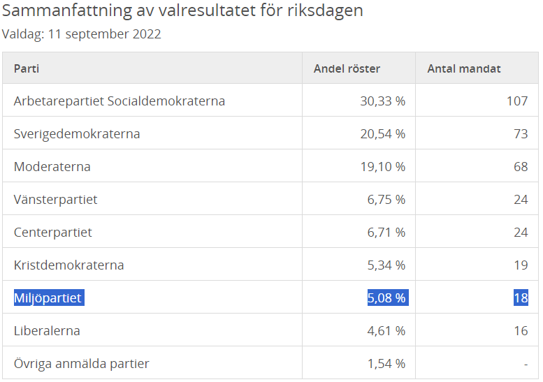Select Vänsterpartiet in the table
543x382 pixels.
(x=56, y=200)
